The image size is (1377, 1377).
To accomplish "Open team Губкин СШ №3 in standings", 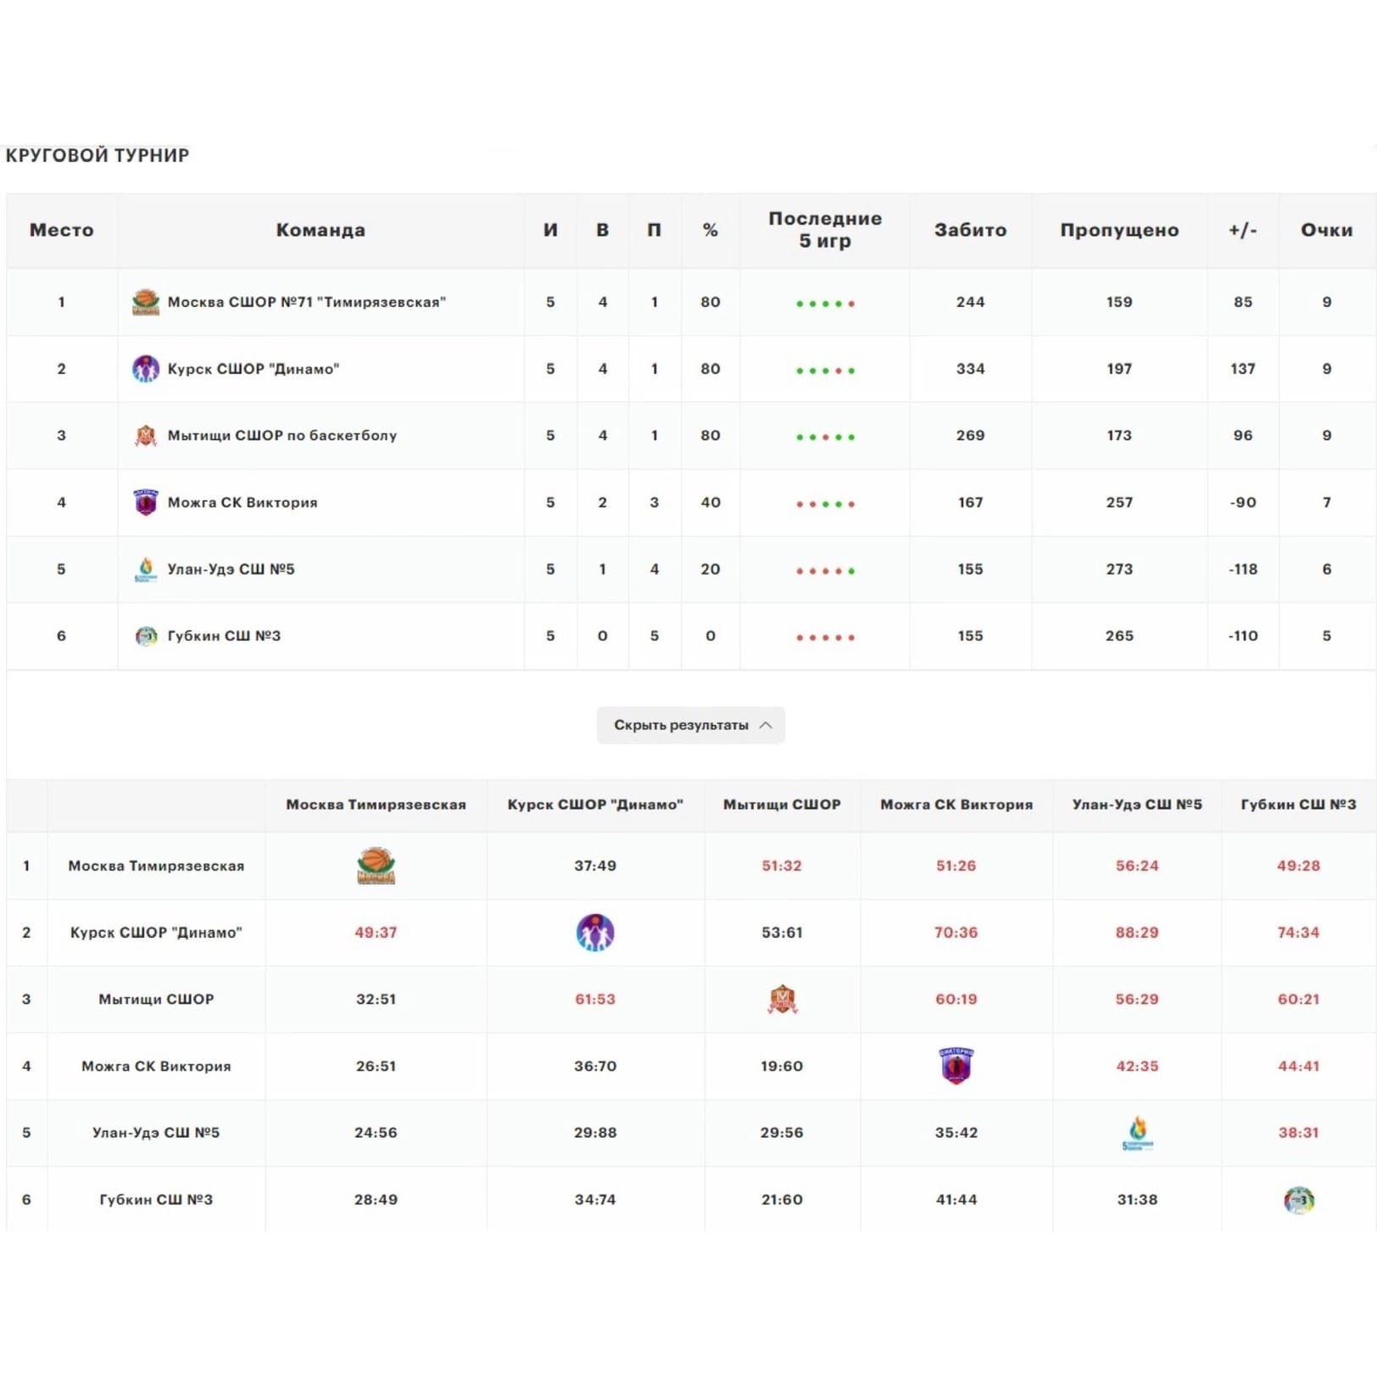I will pos(224,636).
